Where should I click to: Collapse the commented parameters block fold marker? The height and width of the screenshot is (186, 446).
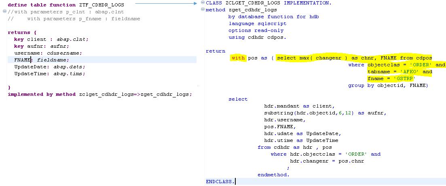coord(4,12)
